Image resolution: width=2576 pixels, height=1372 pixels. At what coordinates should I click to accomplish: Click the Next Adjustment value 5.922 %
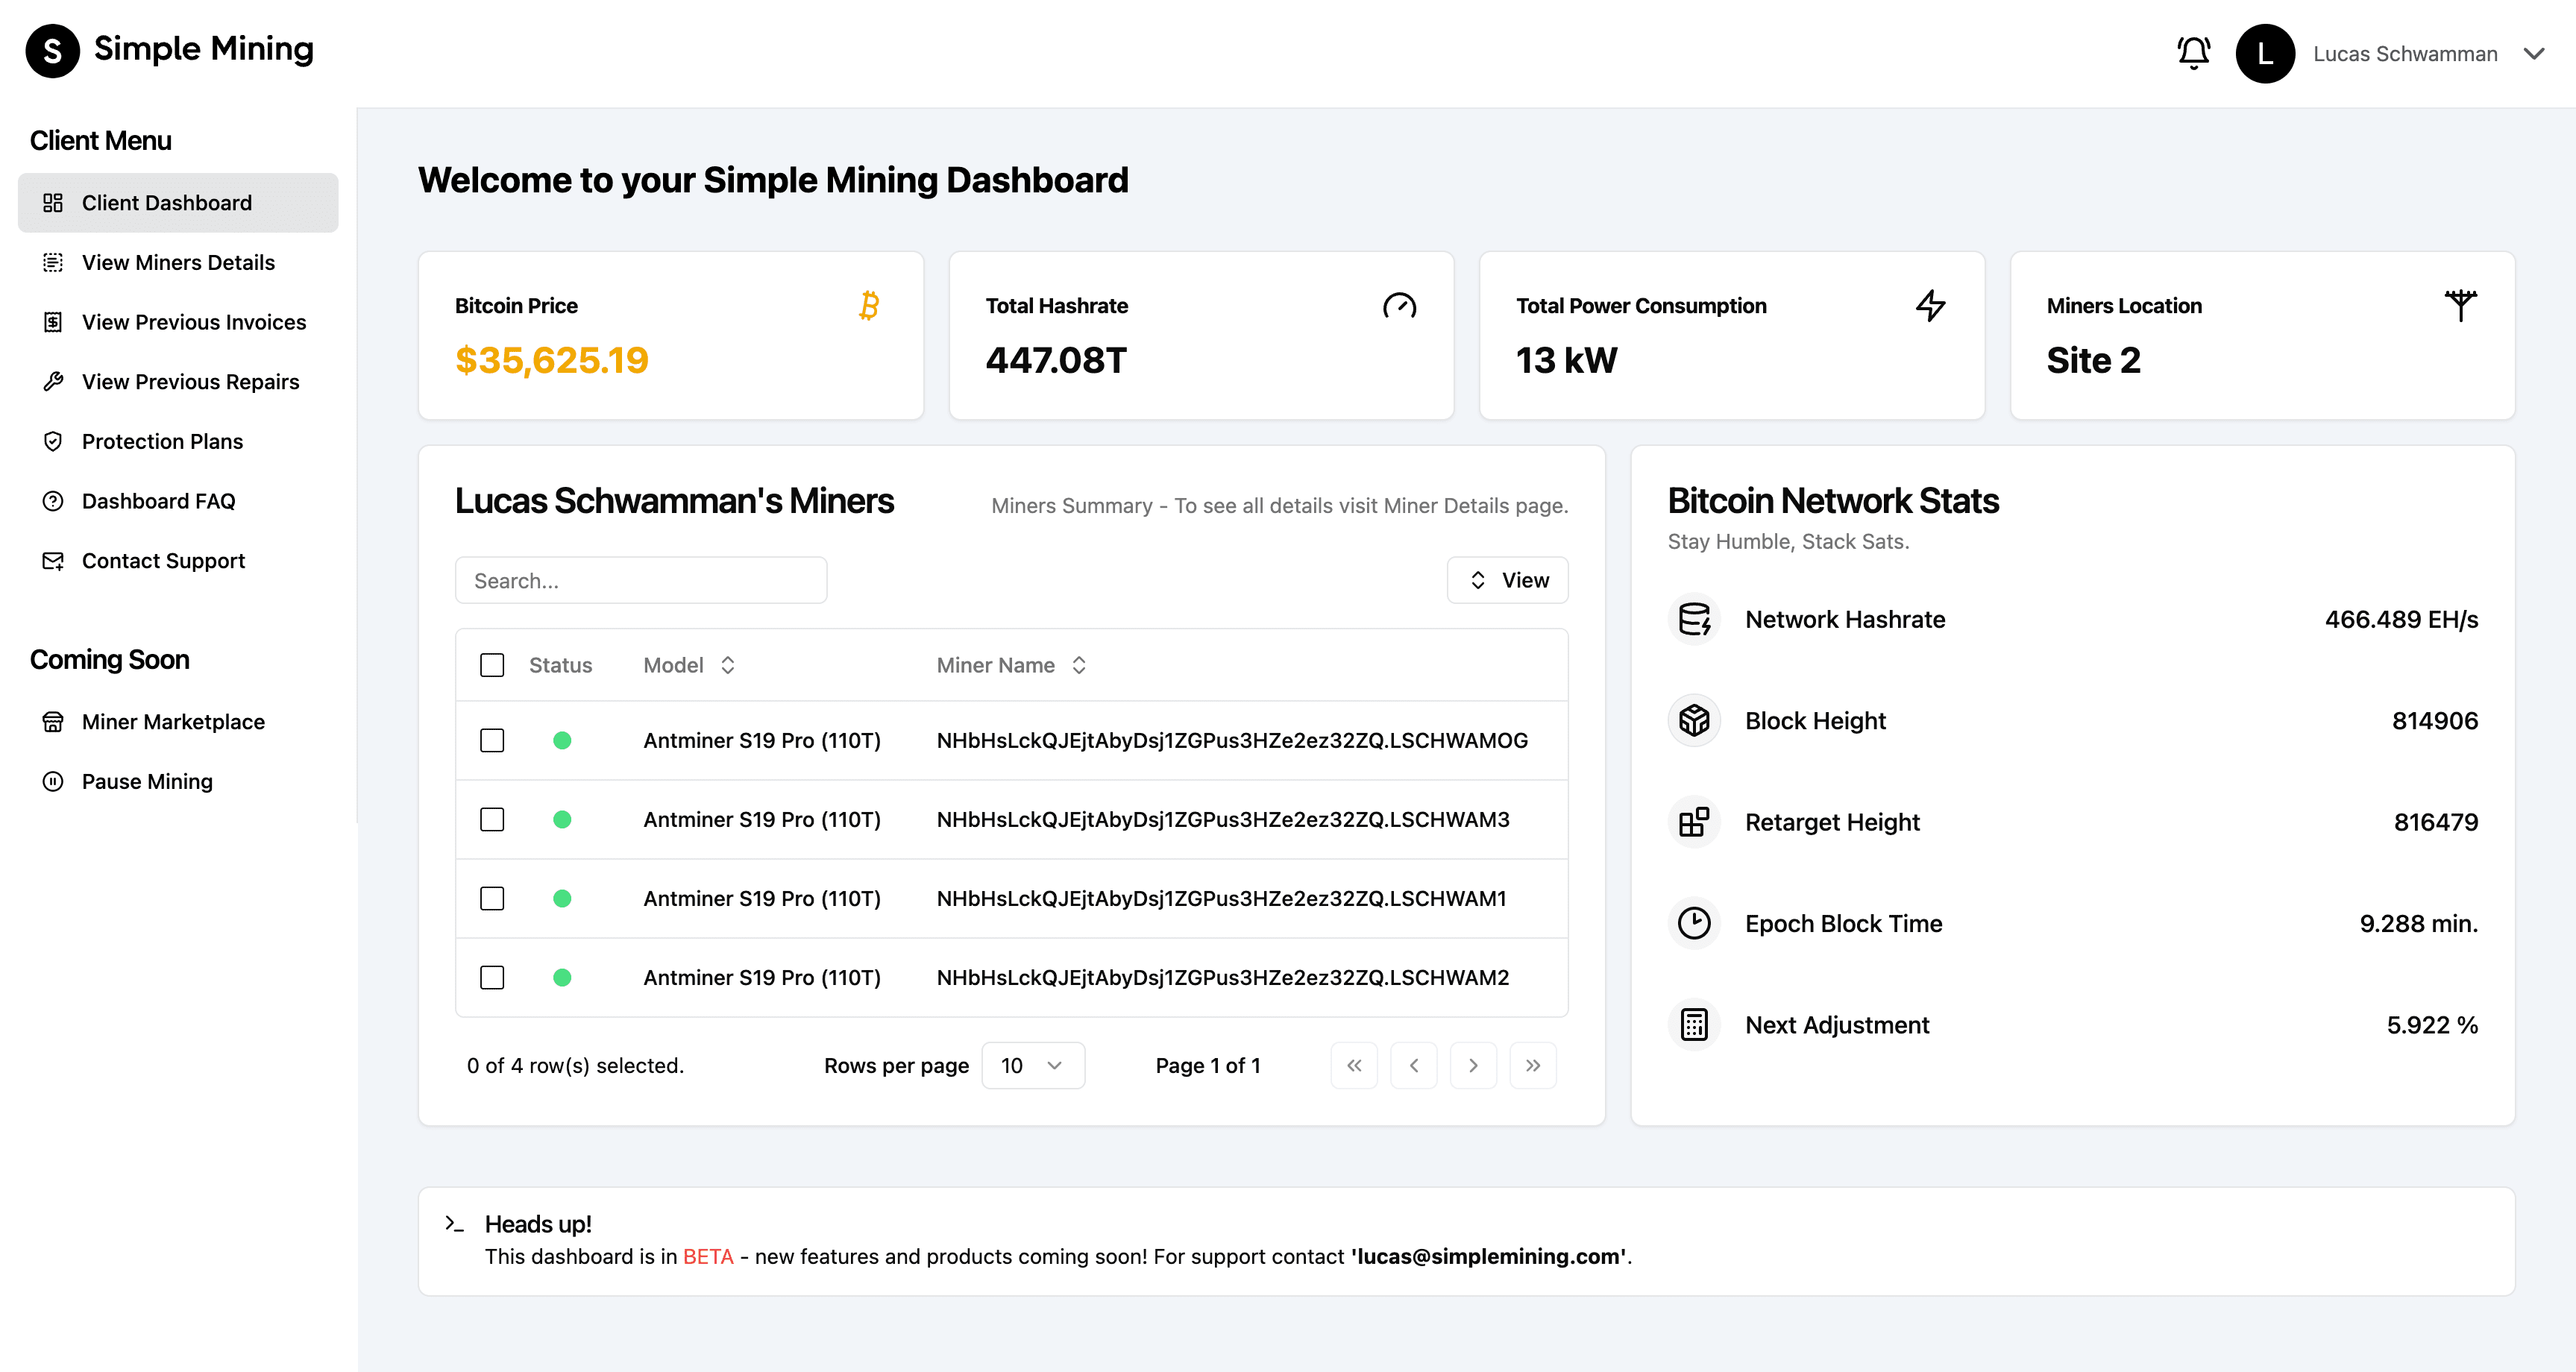[x=2432, y=1024]
